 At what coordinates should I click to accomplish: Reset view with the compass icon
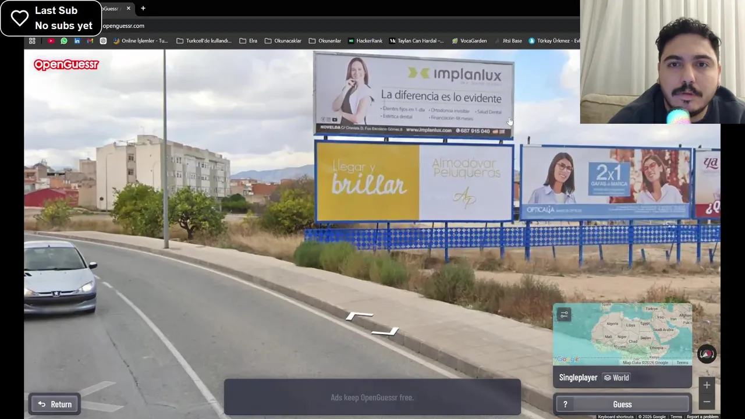[x=707, y=354]
